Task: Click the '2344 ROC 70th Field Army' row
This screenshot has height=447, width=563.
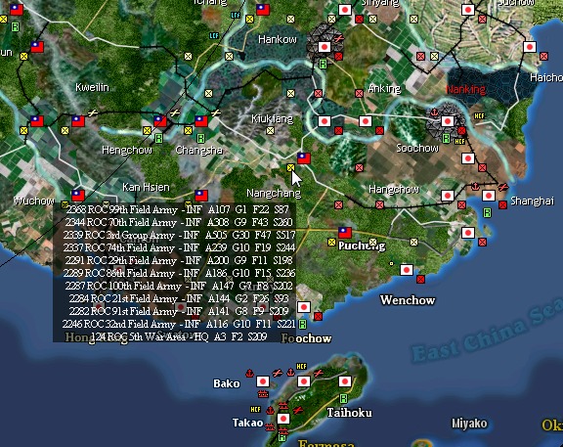Action: [x=179, y=222]
